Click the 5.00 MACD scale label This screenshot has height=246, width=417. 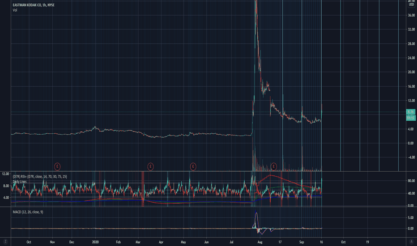(x=411, y=217)
